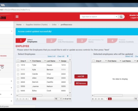Go to last page in left grid pager

tap(26, 99)
